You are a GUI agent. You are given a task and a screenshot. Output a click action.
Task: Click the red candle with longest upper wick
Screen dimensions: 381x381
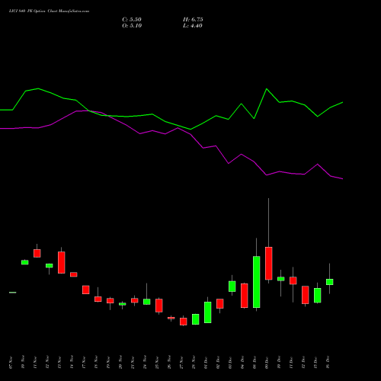tap(269, 263)
